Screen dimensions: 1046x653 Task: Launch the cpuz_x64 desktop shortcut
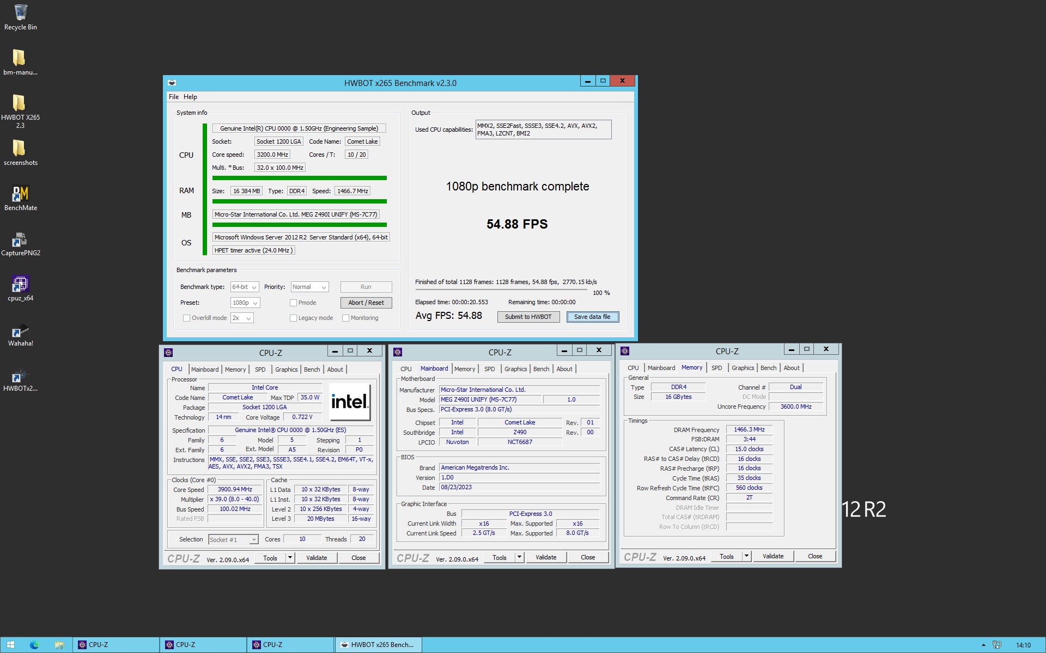(x=20, y=288)
